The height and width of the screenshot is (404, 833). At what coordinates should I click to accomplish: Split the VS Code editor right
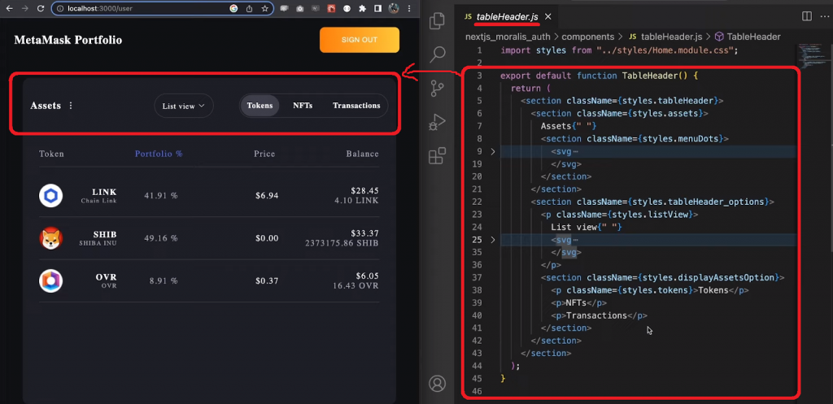806,16
